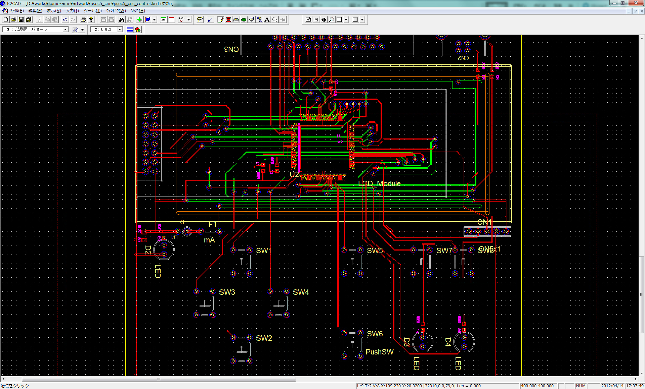The image size is (645, 389).
Task: Create a new file with the blank page icon
Action: [6, 20]
